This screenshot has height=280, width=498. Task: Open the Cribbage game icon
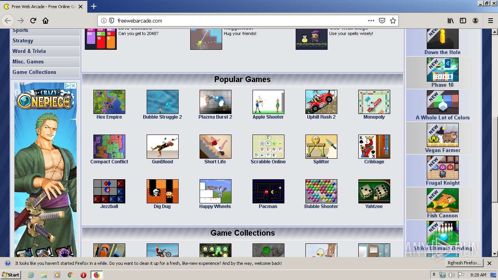(374, 147)
